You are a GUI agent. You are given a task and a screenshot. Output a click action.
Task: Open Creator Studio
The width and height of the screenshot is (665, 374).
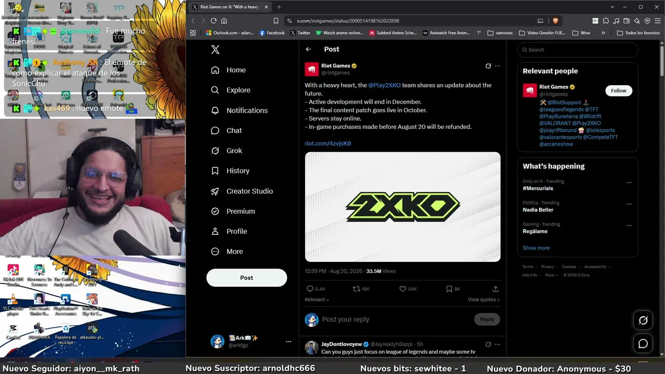tap(242, 191)
